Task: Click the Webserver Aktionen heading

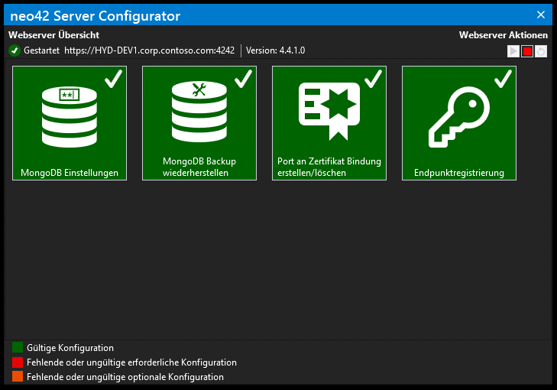Action: [x=504, y=35]
